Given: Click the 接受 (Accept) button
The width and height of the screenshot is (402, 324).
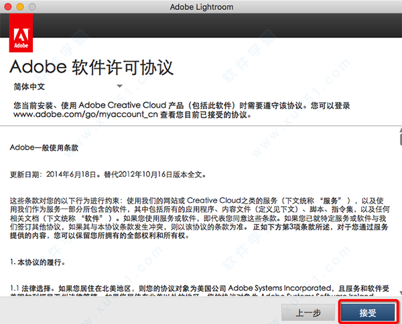Looking at the screenshot, I should pyautogui.click(x=368, y=313).
